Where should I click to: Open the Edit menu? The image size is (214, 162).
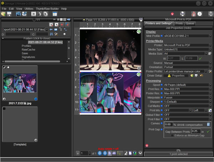click(11, 9)
